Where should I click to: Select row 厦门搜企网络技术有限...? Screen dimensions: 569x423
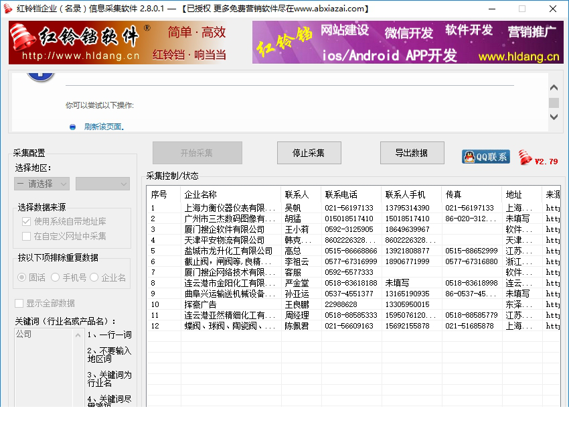point(353,272)
